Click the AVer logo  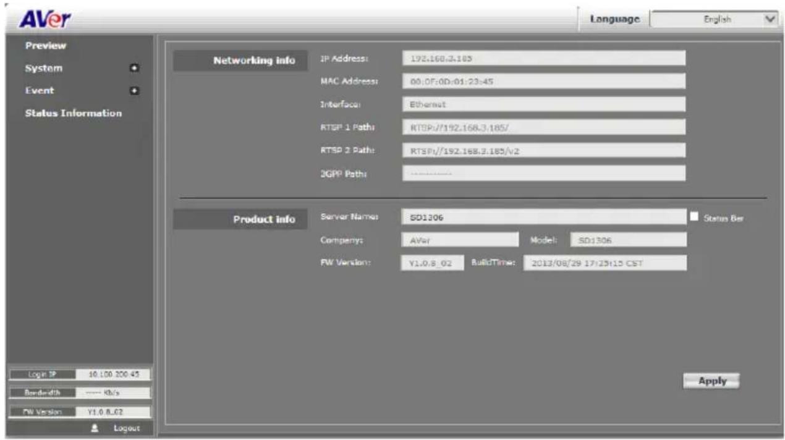(x=46, y=20)
